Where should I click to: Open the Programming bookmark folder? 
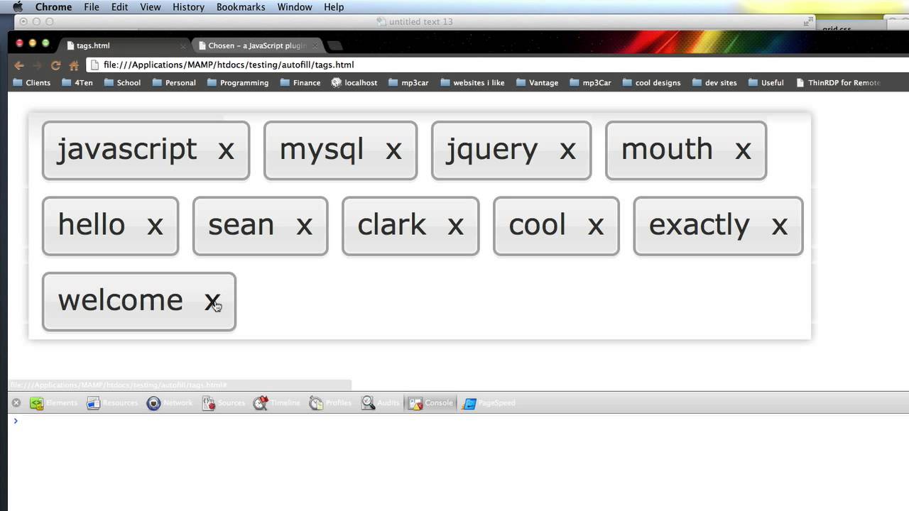pos(238,83)
